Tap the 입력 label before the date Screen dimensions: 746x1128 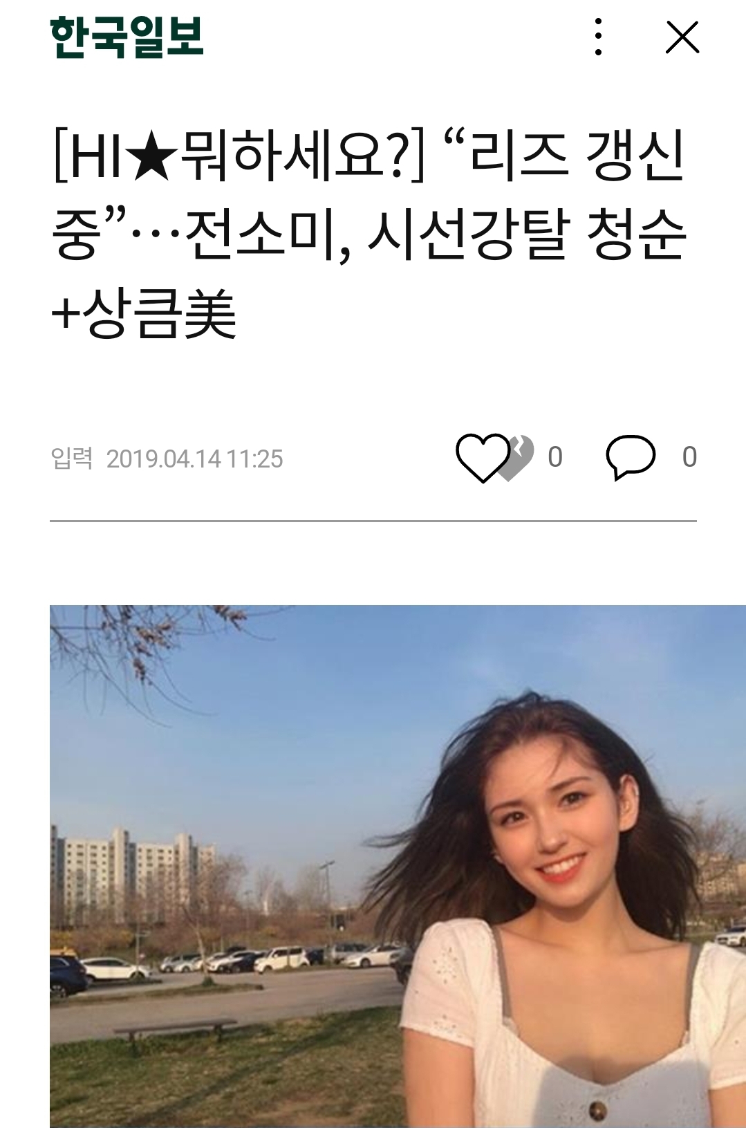pyautogui.click(x=72, y=458)
